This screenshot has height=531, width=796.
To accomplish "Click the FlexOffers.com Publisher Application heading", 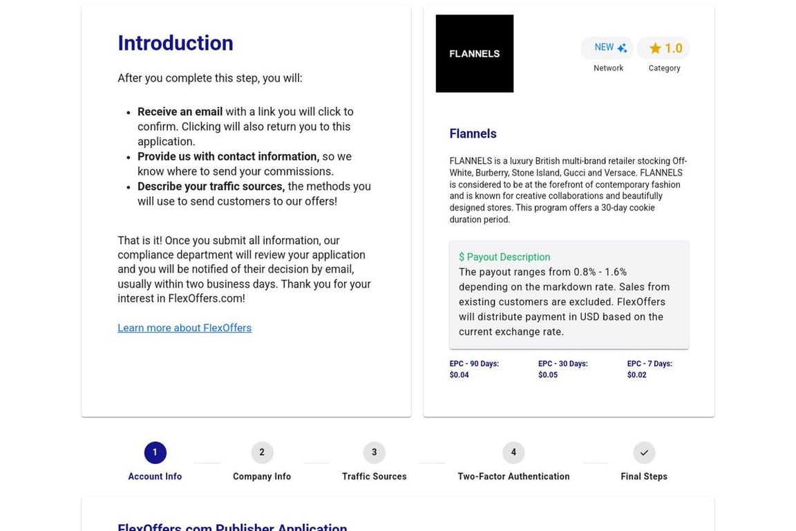I will click(232, 527).
